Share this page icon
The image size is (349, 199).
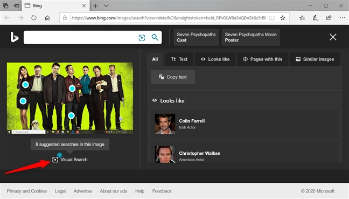329,18
